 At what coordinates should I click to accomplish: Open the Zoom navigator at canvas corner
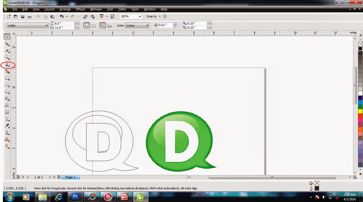click(x=355, y=177)
